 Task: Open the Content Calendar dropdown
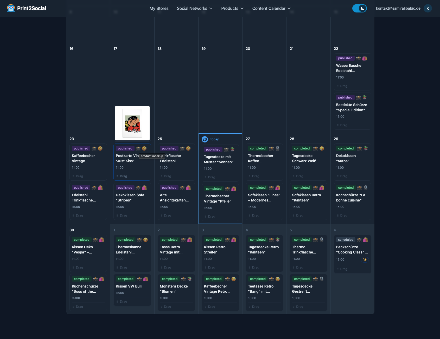pyautogui.click(x=271, y=8)
